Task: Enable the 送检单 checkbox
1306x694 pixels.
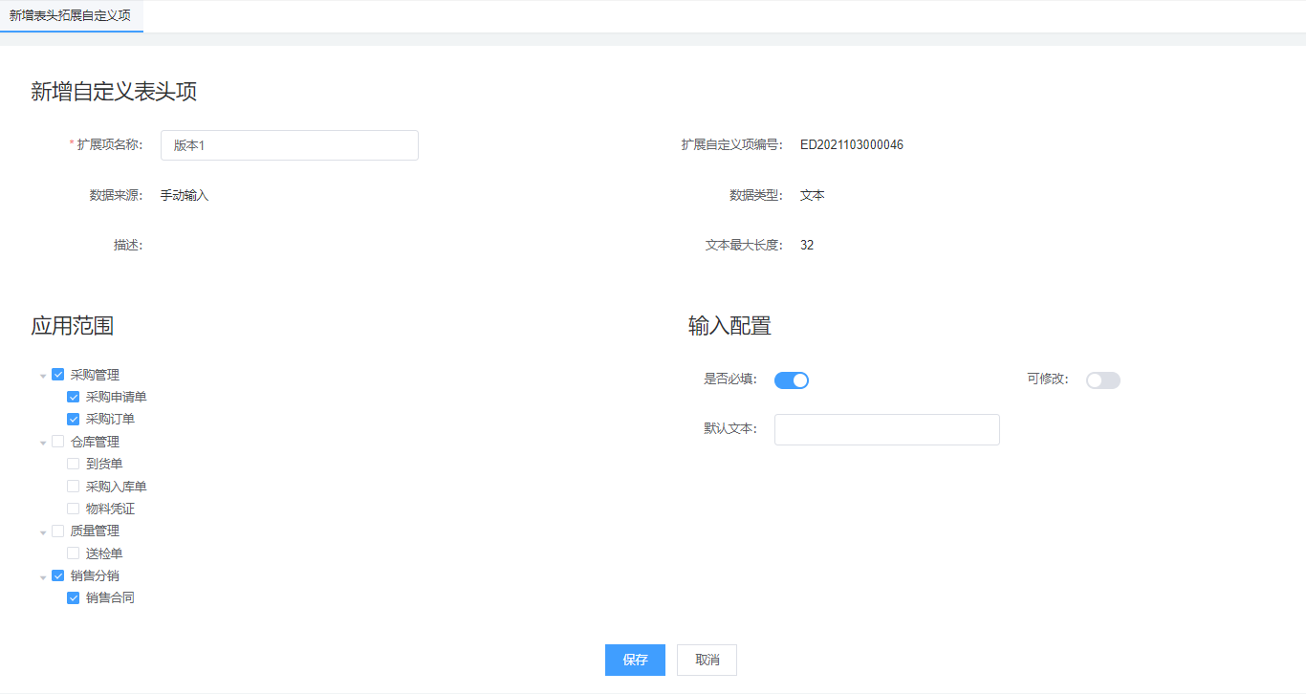Action: pos(74,553)
